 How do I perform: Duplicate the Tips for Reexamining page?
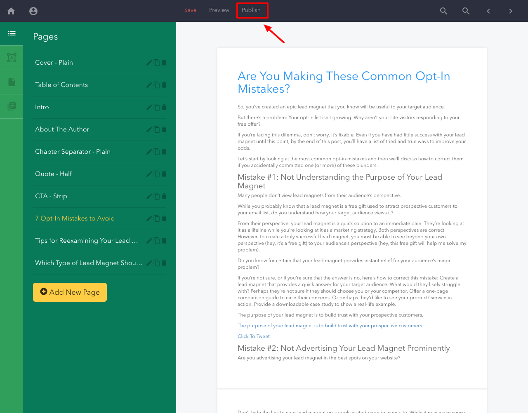[157, 241]
